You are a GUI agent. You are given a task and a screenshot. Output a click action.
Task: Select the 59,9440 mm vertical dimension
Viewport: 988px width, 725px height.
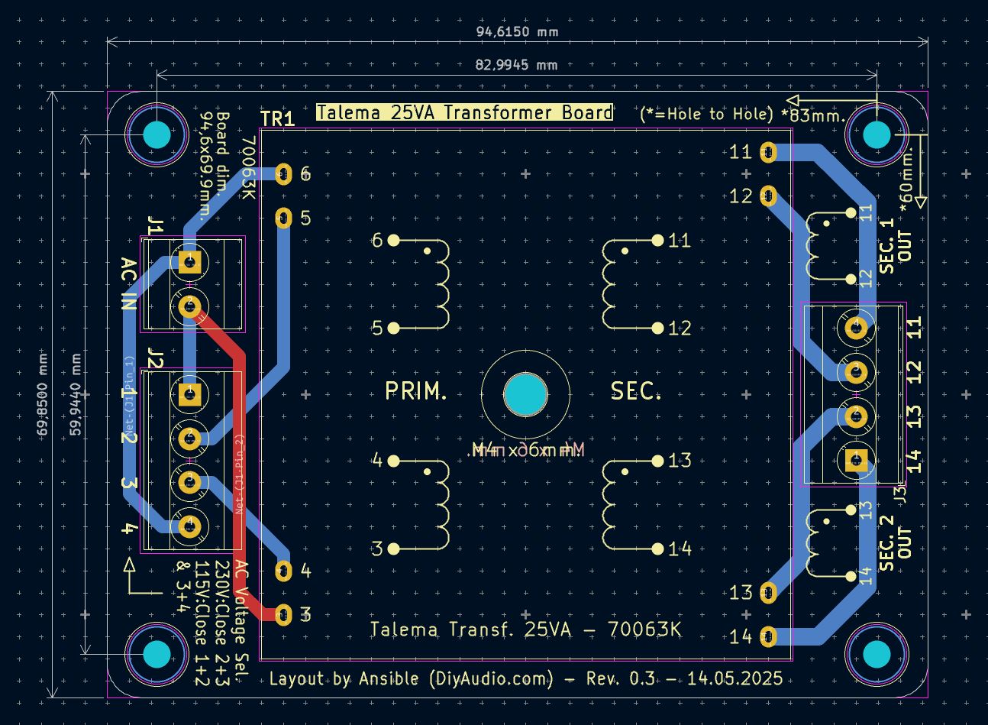coord(76,395)
